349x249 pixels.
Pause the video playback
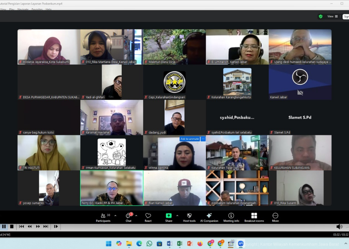click(x=4, y=226)
